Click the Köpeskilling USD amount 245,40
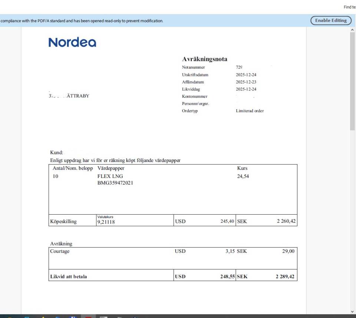The image size is (356, 318). click(227, 222)
